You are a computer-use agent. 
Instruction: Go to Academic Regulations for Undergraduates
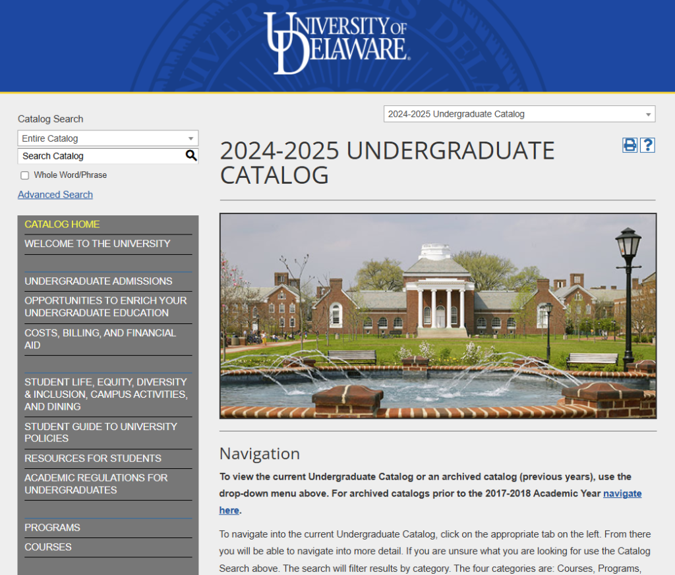pos(96,484)
